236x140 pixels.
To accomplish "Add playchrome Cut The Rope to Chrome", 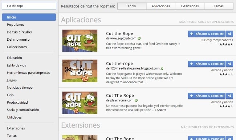I will [207, 96].
